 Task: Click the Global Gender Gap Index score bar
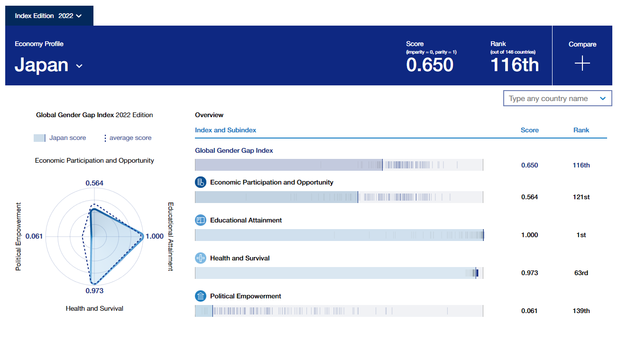(339, 165)
